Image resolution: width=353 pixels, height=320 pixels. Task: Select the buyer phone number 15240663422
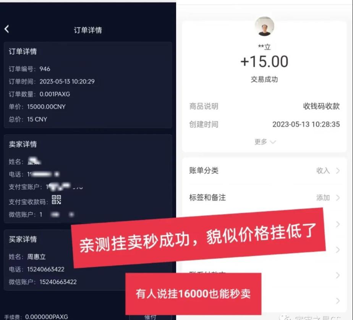tap(46, 269)
